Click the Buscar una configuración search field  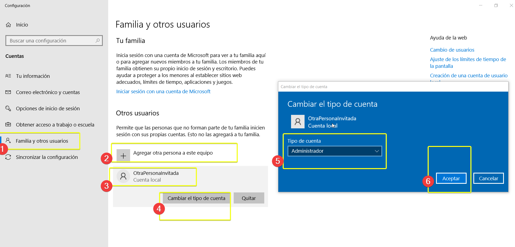click(54, 41)
